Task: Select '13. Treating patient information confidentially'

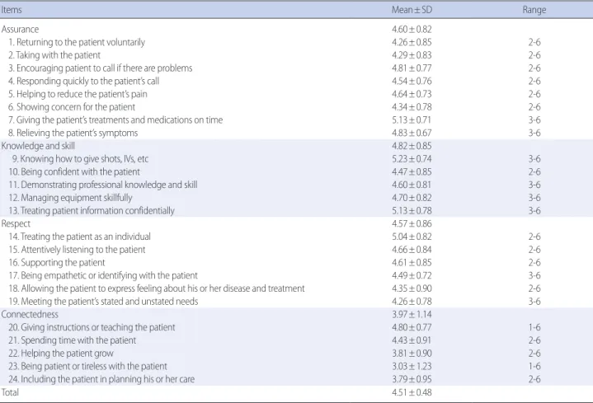Action: [x=92, y=211]
